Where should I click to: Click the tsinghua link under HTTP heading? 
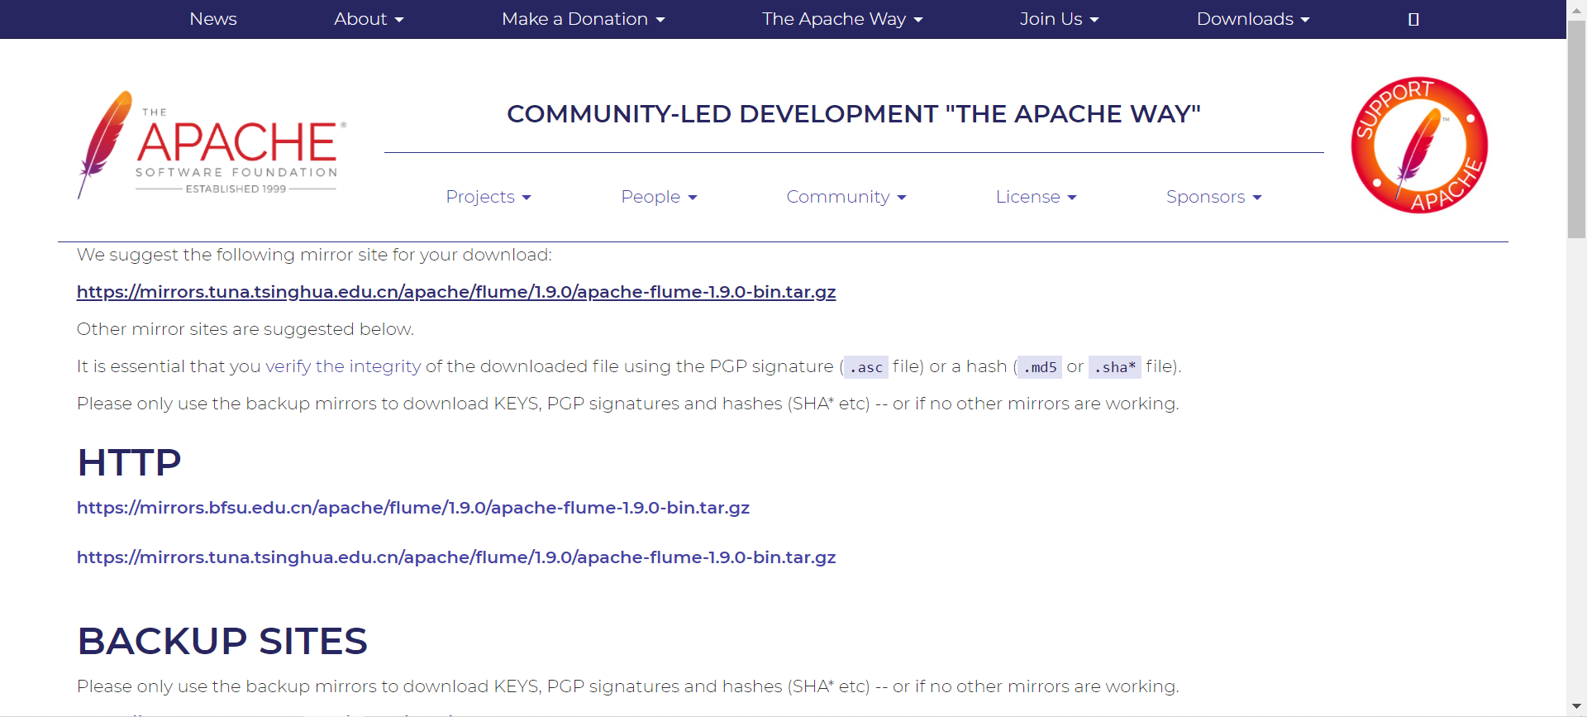click(456, 557)
